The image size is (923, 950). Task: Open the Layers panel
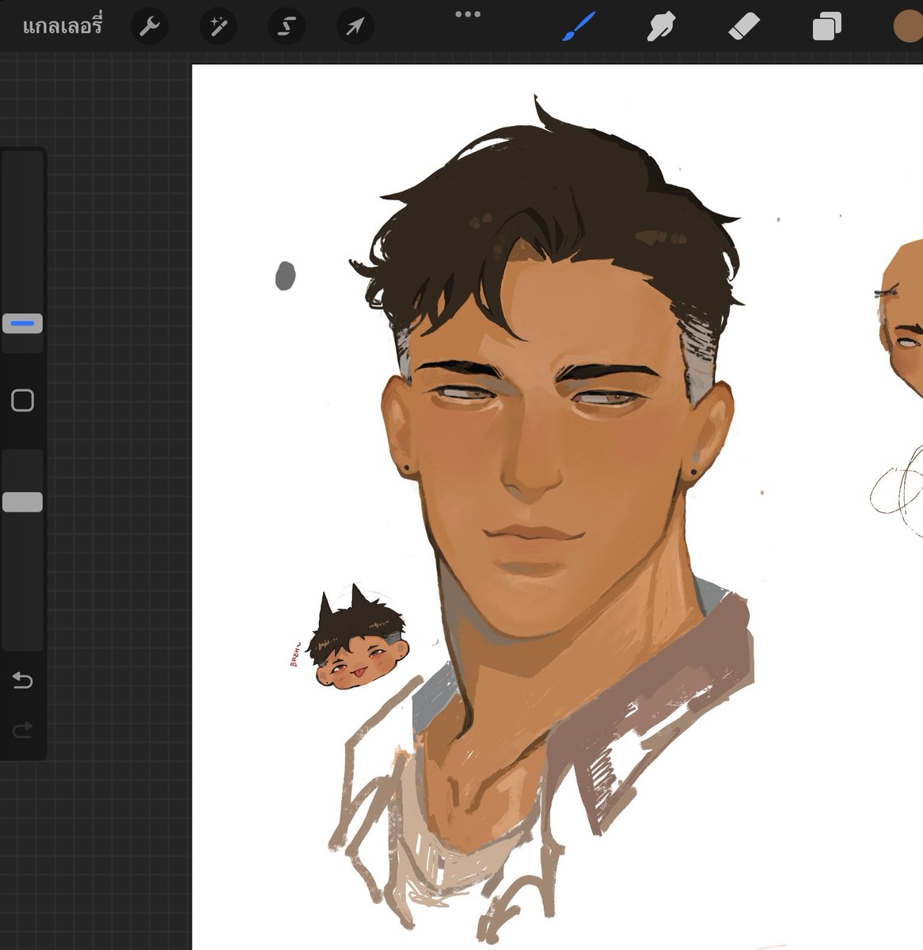pos(826,25)
